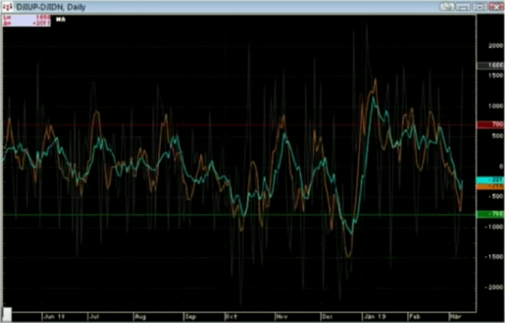The image size is (505, 323).
Task: Click the link/pin icon beside minimize button
Action: click(448, 7)
